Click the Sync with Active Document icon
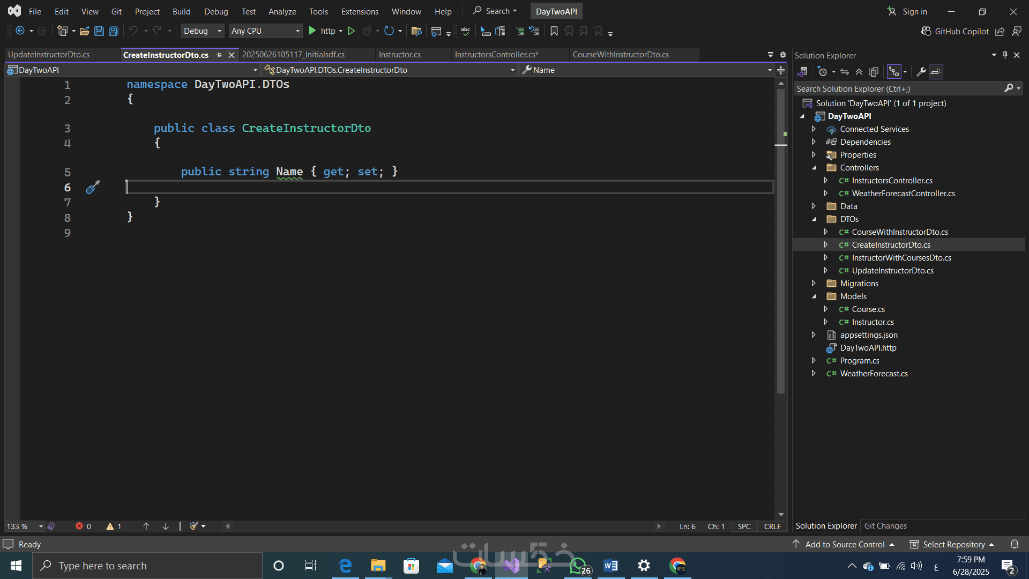This screenshot has height=579, width=1029. (845, 72)
